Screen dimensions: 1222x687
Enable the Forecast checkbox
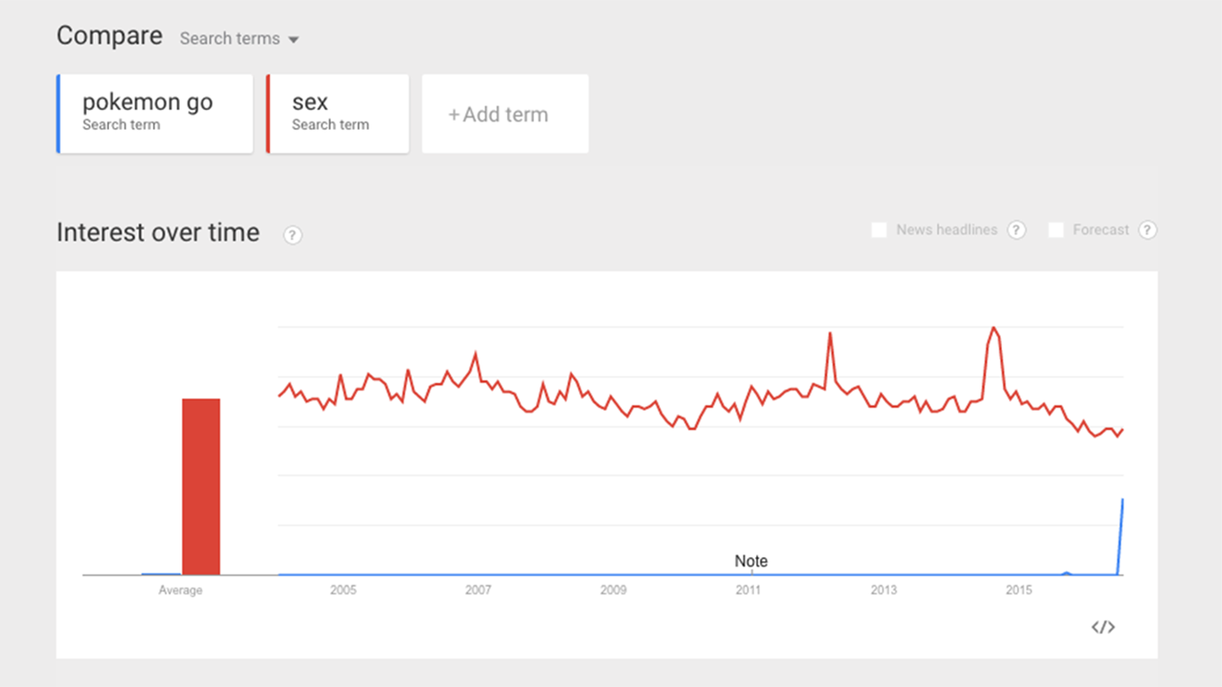1057,230
